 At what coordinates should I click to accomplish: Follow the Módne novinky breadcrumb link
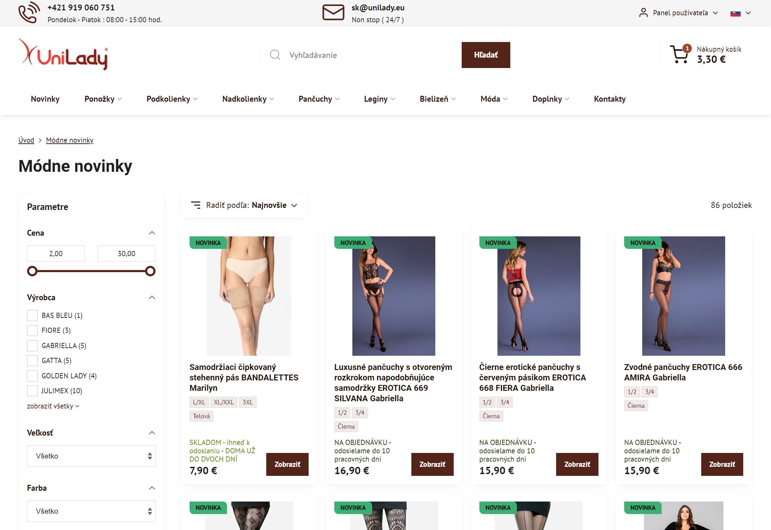(x=70, y=140)
